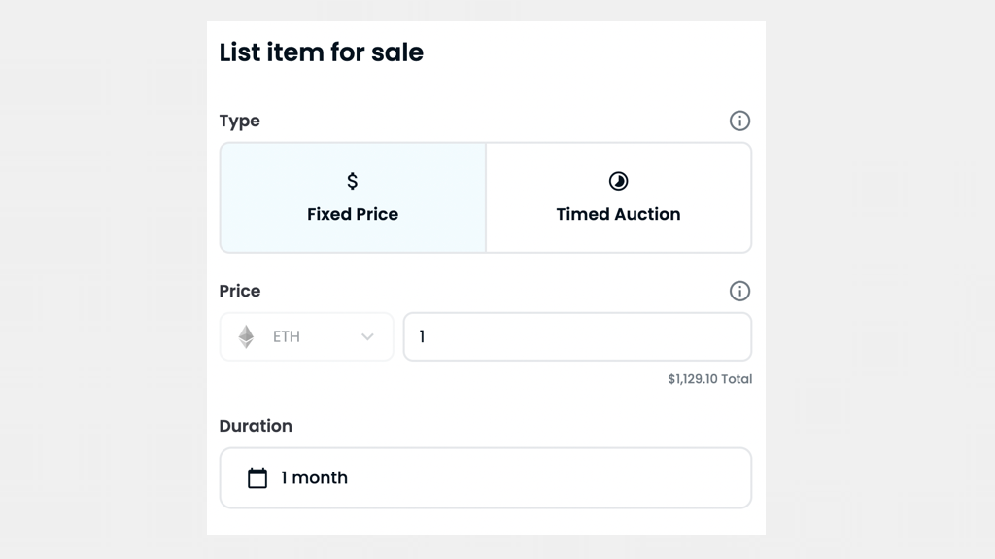Click the Timed Auction clock icon
995x559 pixels.
coord(618,181)
